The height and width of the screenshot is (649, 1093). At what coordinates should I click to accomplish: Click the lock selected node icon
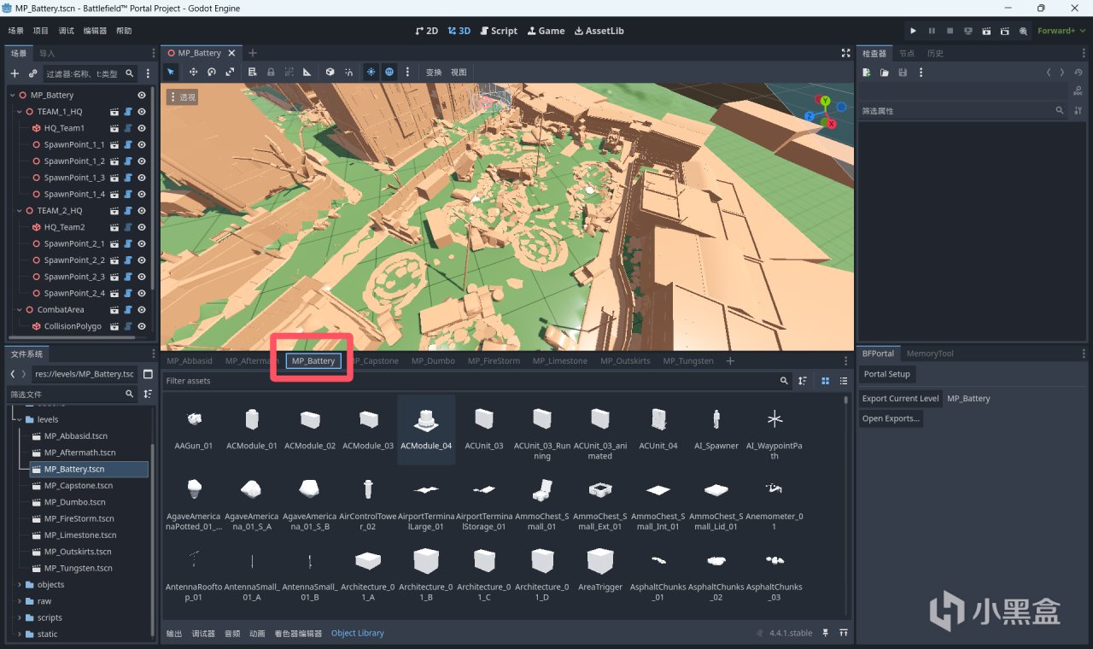pos(272,73)
